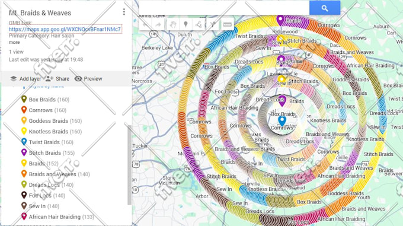Select the Add directions tool
Image resolution: width=403 pixels, height=226 pixels.
pos(213,25)
